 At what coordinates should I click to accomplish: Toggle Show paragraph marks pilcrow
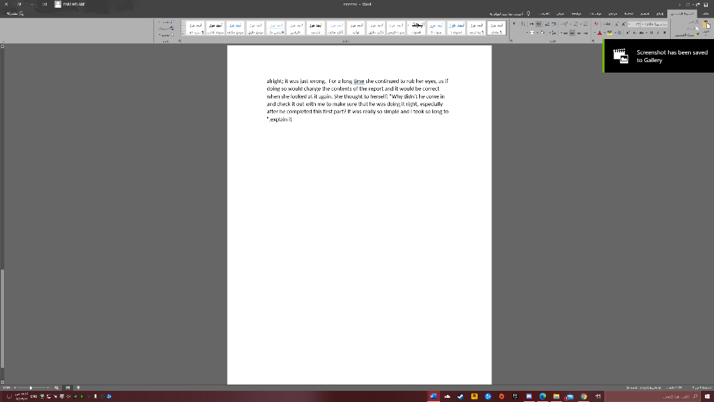(x=515, y=24)
